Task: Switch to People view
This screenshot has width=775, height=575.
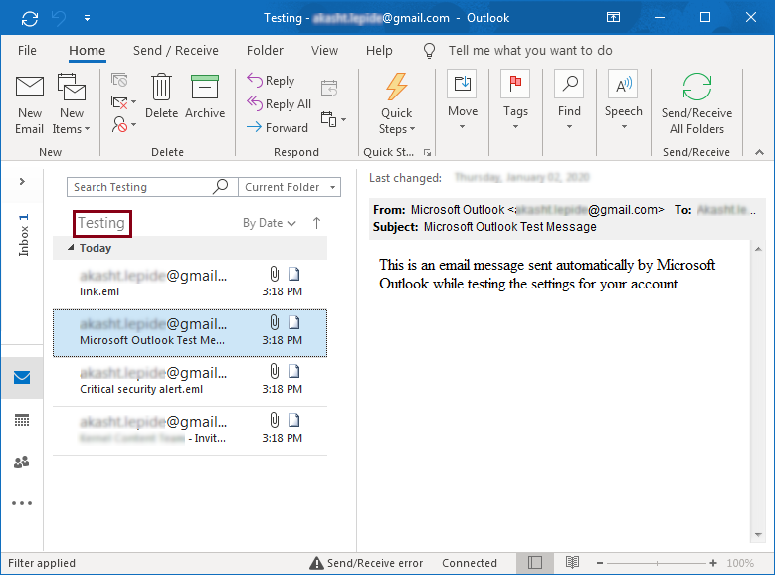Action: pos(21,462)
